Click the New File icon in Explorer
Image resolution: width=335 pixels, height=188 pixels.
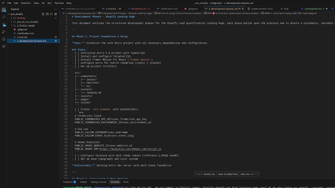point(43,14)
